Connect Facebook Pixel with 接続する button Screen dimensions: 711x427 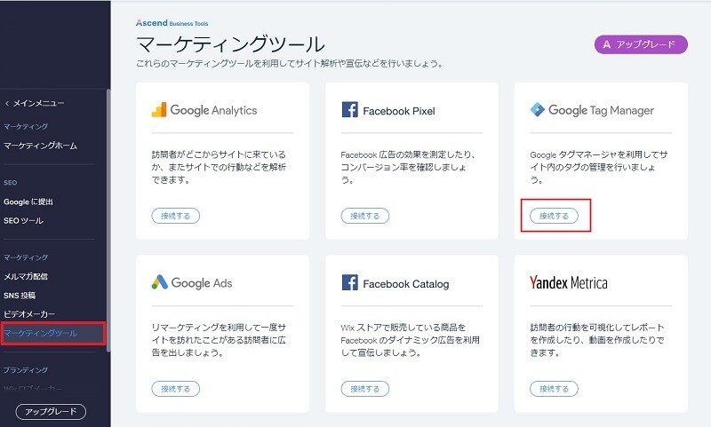pos(365,216)
